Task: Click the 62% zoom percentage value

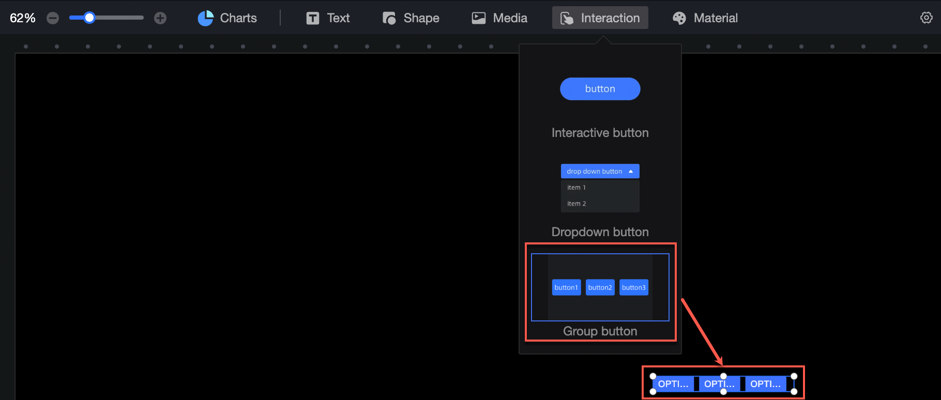Action: (23, 18)
